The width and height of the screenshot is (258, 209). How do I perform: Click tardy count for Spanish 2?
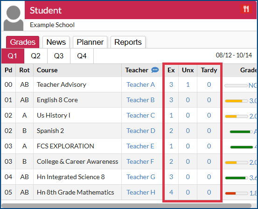(x=209, y=131)
